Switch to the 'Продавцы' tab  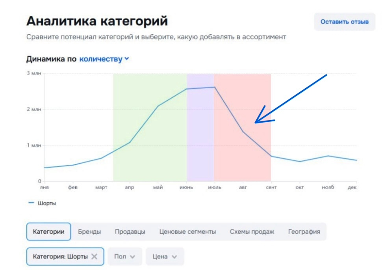130,232
